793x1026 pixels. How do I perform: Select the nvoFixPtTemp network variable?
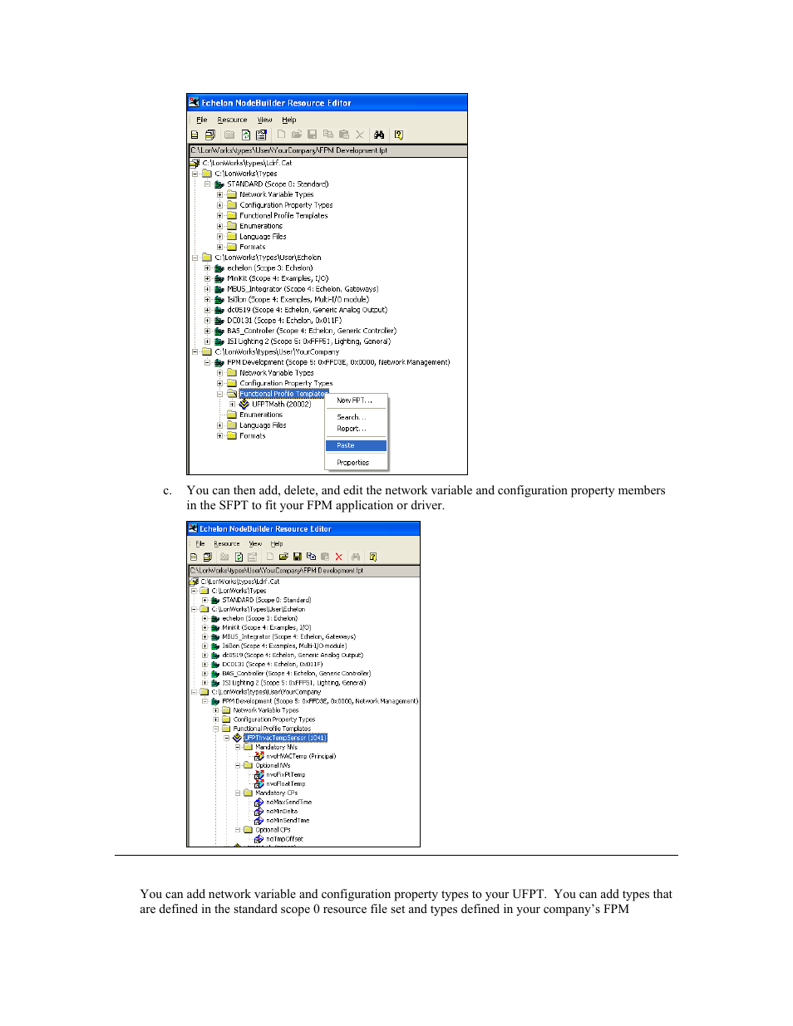coord(286,774)
